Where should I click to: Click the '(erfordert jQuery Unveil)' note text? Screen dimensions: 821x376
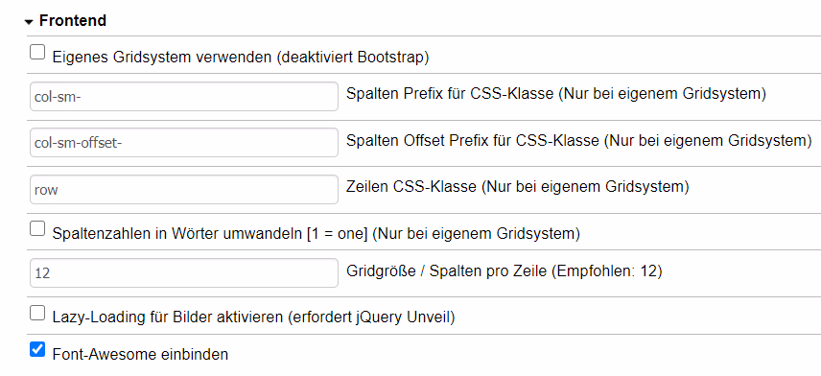(x=371, y=317)
